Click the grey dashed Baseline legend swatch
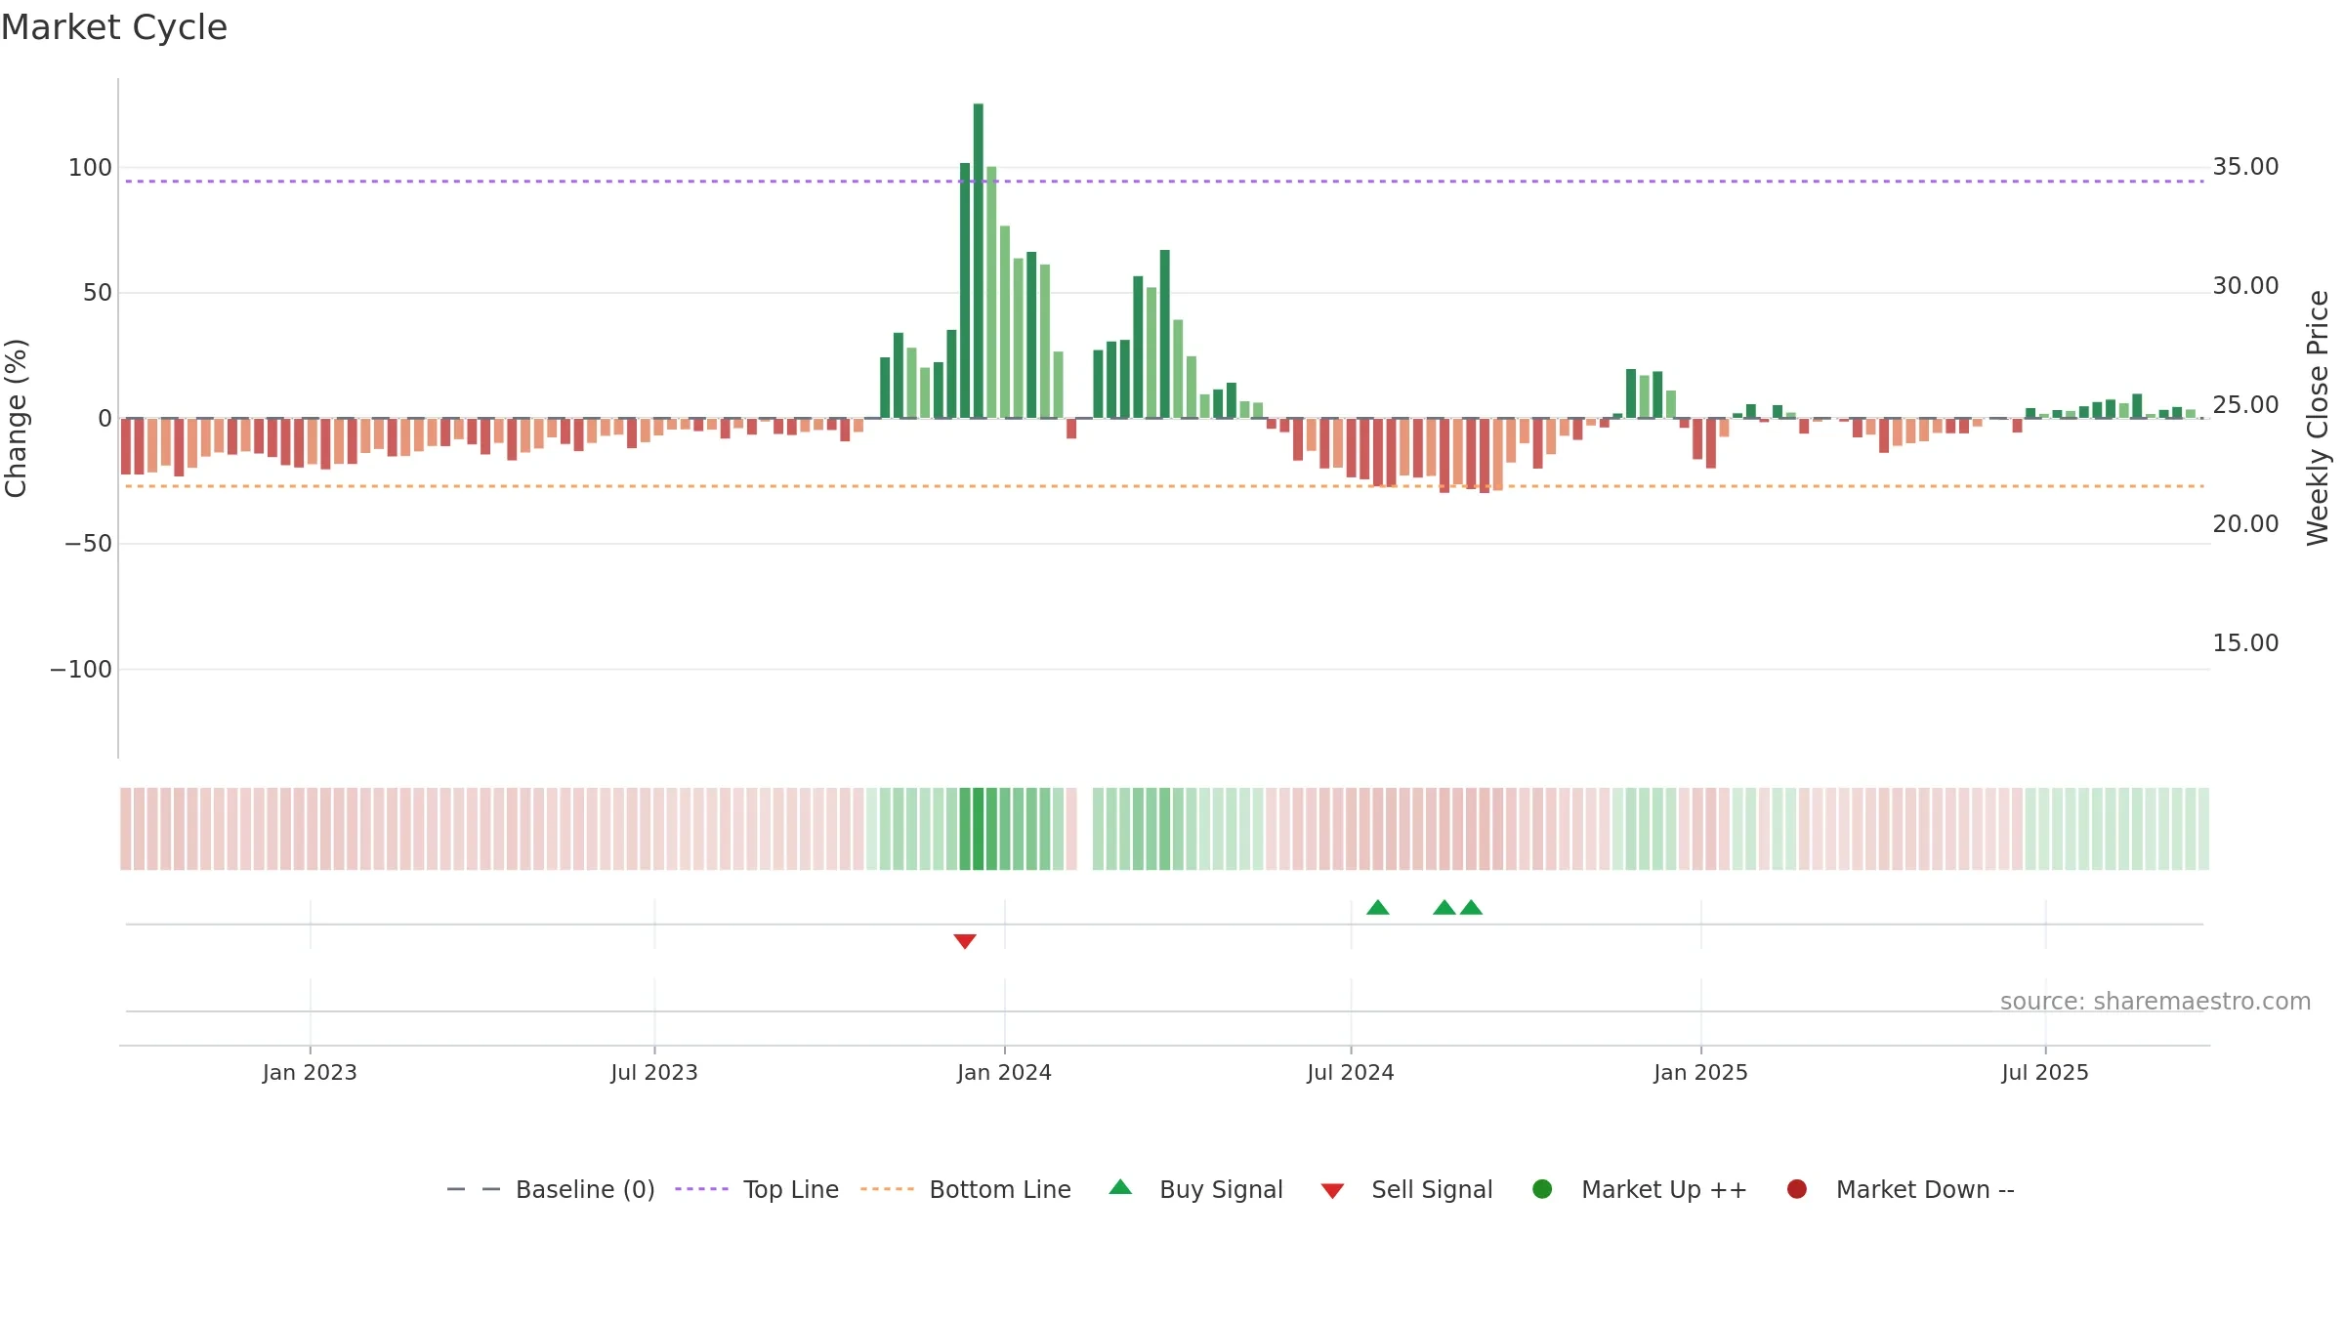The width and height of the screenshot is (2344, 1318). coord(474,1189)
